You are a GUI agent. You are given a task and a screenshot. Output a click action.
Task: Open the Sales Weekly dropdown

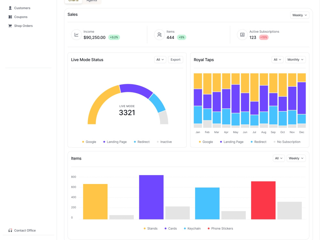pos(300,15)
